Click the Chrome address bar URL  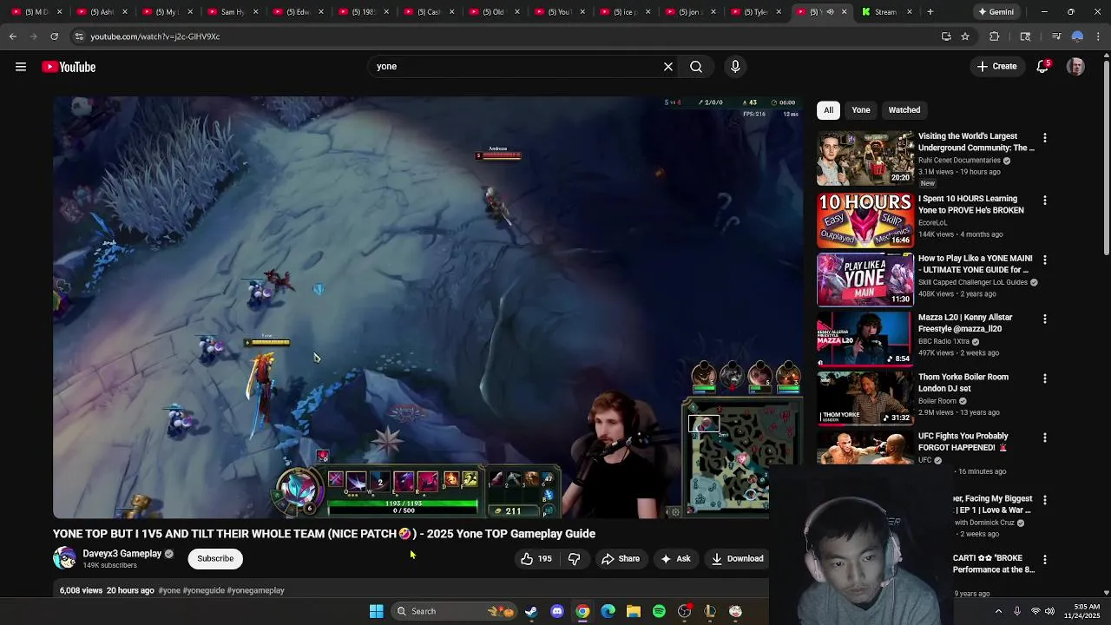tap(155, 36)
